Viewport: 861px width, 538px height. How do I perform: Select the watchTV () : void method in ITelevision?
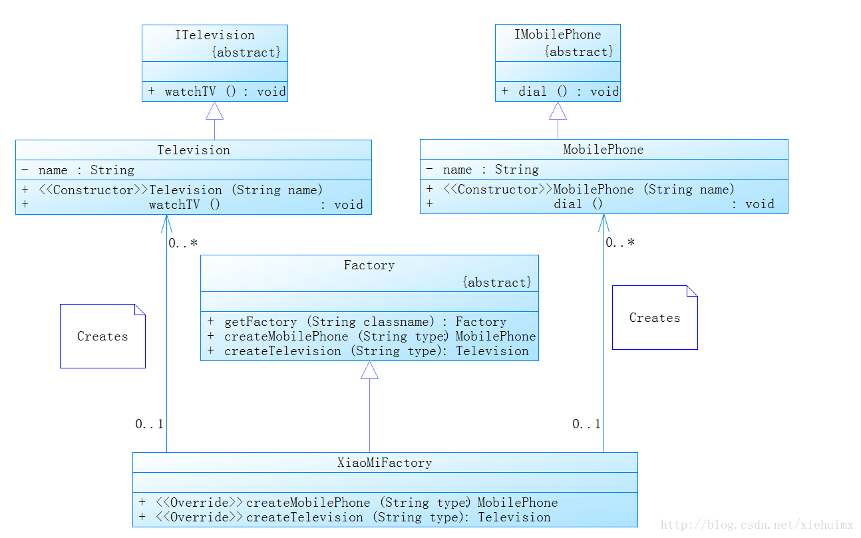(217, 92)
